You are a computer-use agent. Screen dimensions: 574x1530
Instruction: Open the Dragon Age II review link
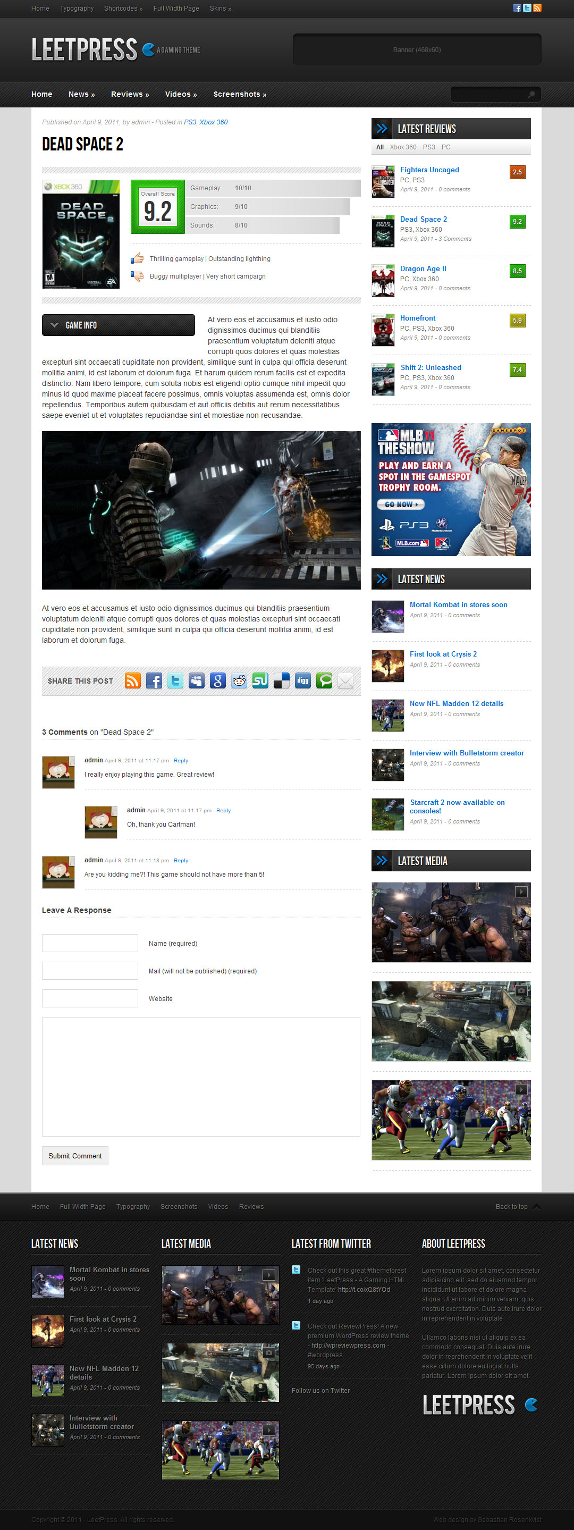(423, 268)
